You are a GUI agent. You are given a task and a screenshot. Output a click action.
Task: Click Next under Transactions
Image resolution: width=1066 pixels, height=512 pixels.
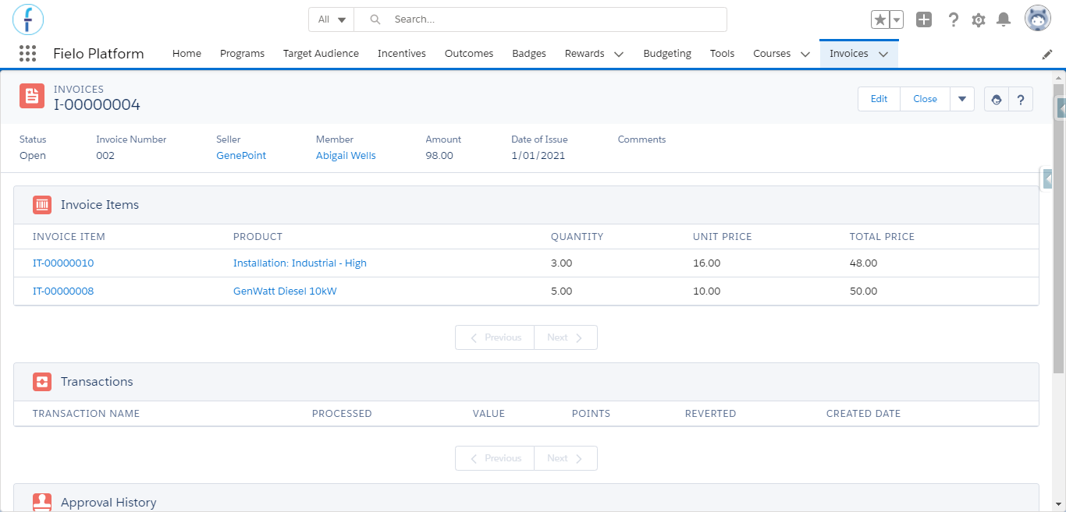click(566, 458)
